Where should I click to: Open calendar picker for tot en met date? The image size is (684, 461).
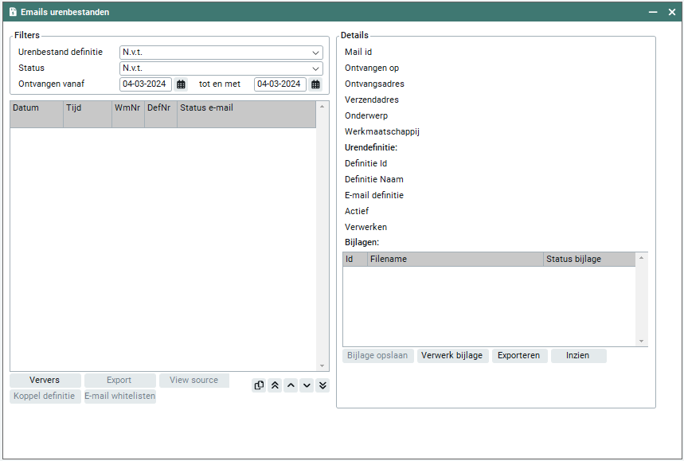(315, 84)
